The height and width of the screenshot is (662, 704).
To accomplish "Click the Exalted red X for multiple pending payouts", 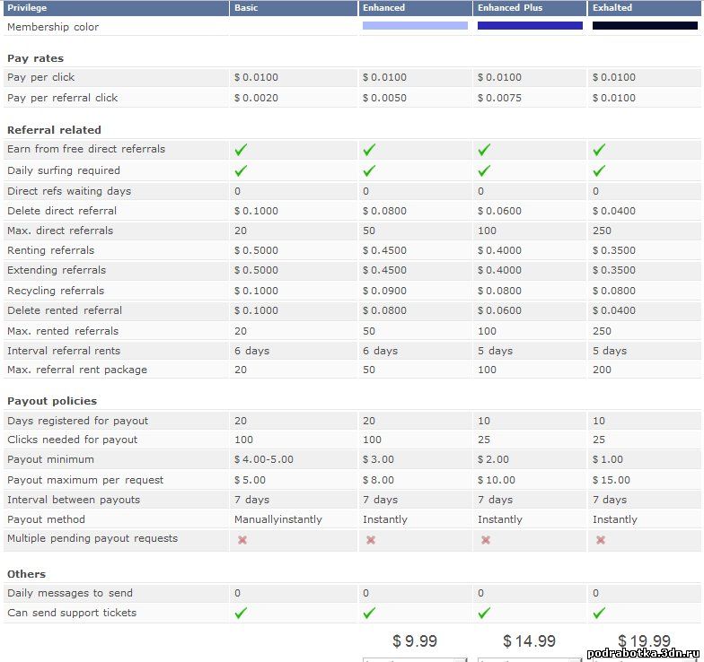I will pos(600,540).
